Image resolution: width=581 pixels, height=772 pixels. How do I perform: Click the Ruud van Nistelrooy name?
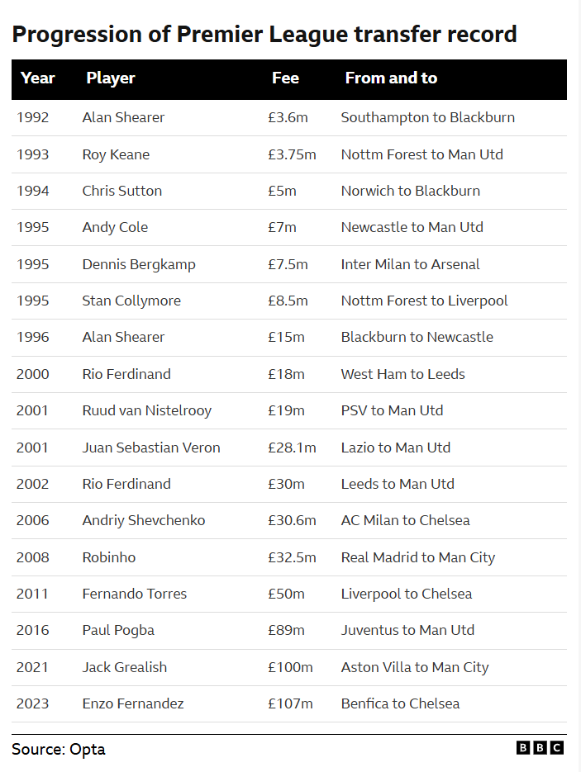[x=147, y=410]
